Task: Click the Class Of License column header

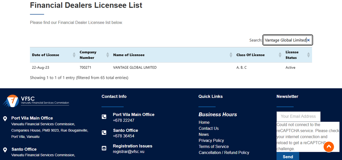Action: [251, 55]
